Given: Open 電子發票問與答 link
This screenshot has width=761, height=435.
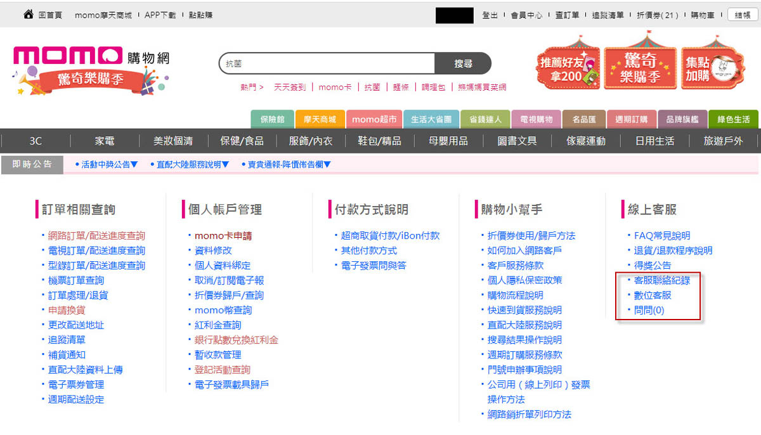Looking at the screenshot, I should [374, 266].
